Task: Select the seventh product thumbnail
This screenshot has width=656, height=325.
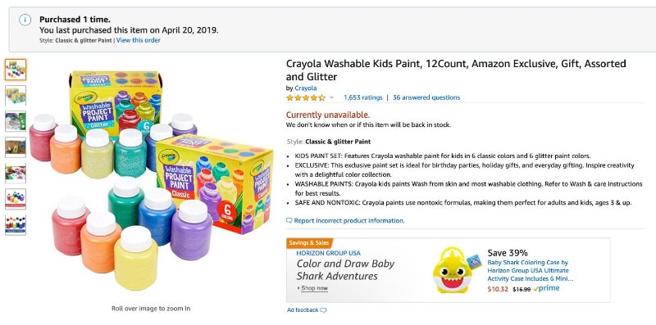Action: tap(16, 225)
